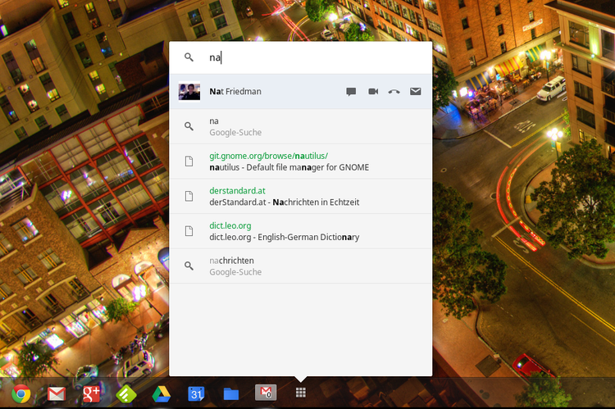615x409 pixels.
Task: Toggle the app launcher grid icon
Action: tap(301, 393)
